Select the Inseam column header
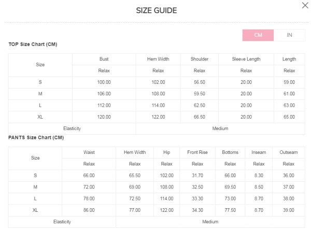The image size is (311, 230). [x=259, y=152]
